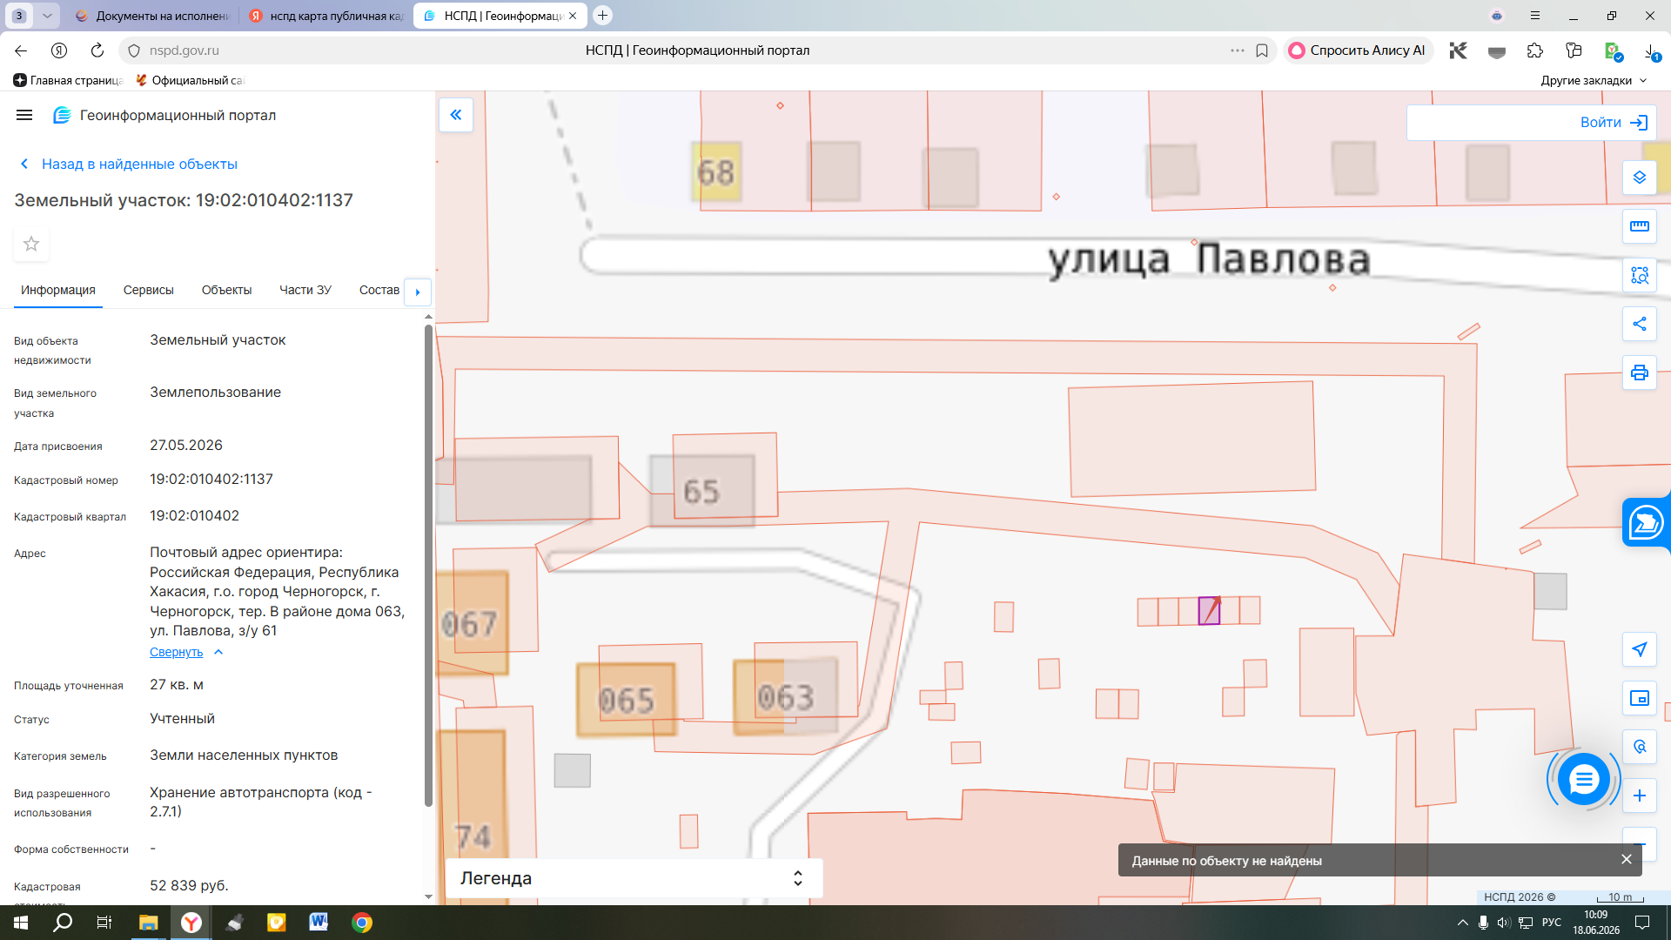This screenshot has height=940, width=1671.
Task: Open the page actions three-dots menu in the address bar
Action: (x=1237, y=50)
